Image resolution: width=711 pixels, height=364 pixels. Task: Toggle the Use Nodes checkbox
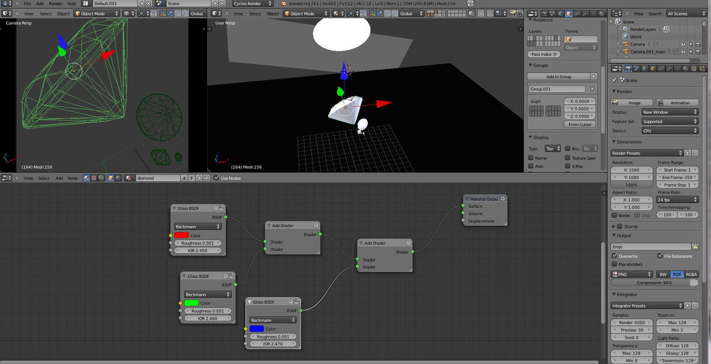tap(216, 178)
